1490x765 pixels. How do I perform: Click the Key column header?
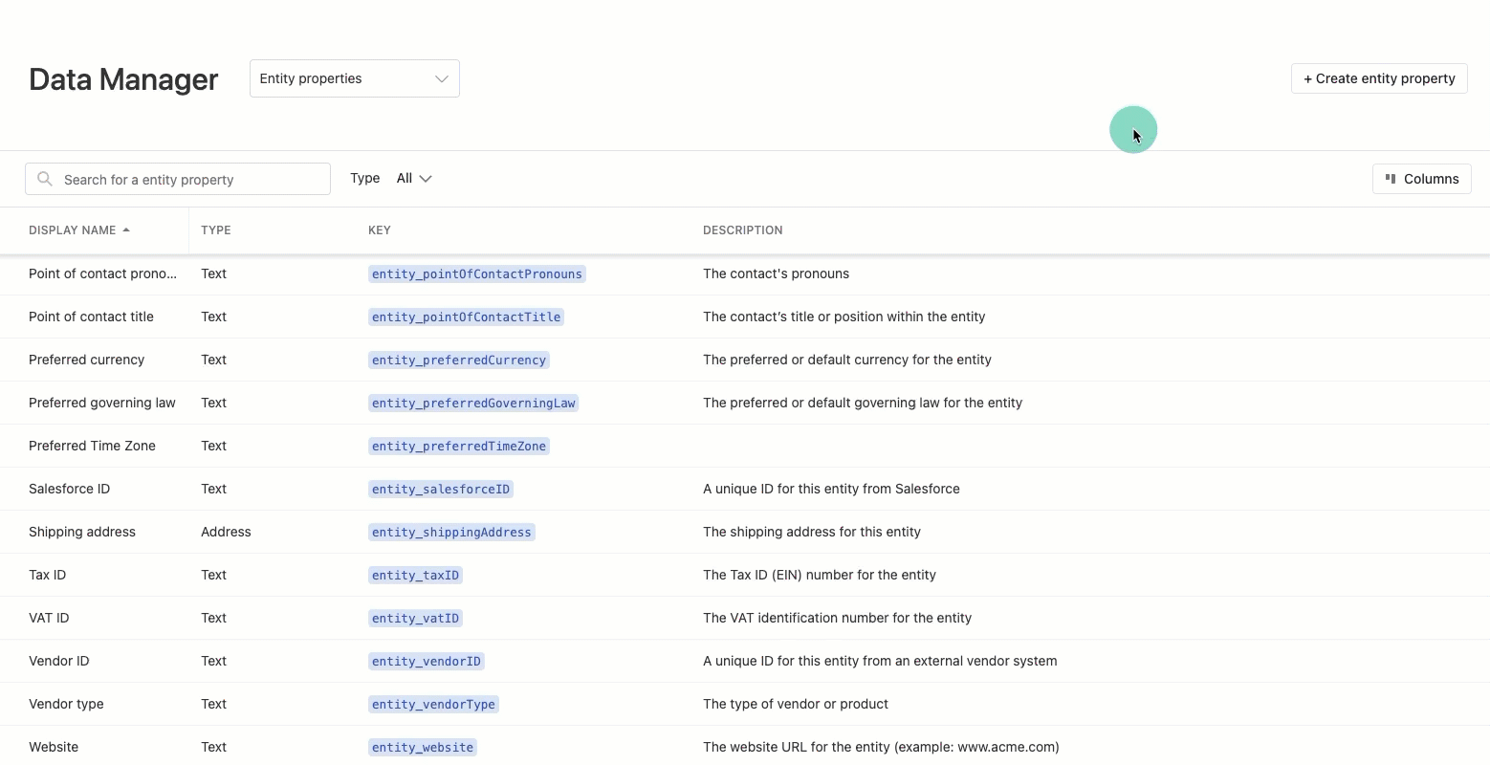(380, 230)
